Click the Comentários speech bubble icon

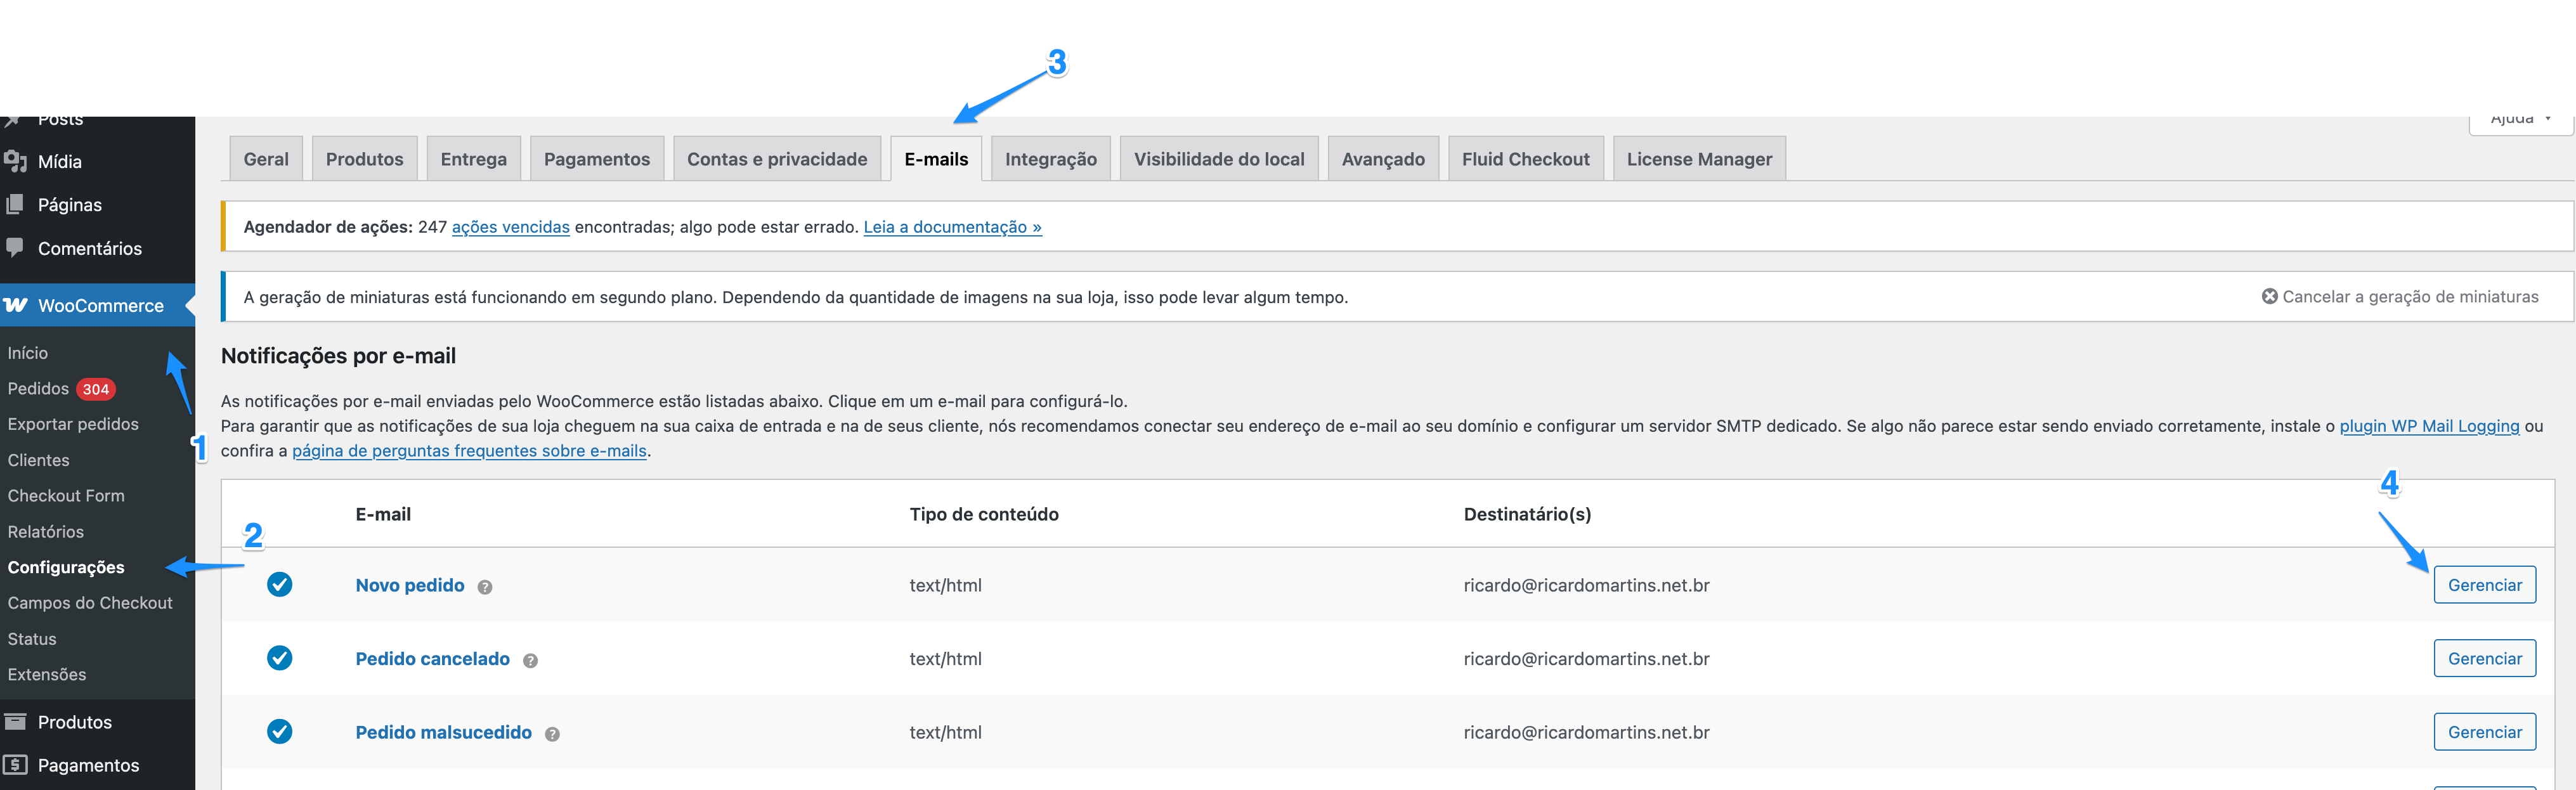(15, 247)
